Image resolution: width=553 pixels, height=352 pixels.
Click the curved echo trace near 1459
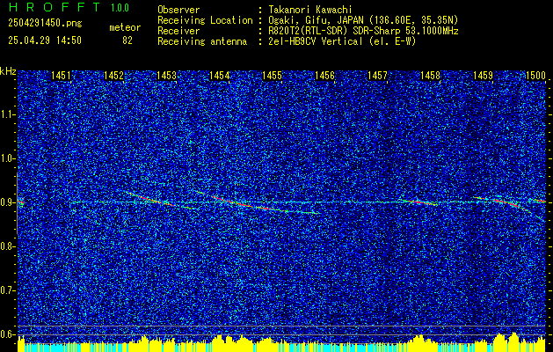508,203
